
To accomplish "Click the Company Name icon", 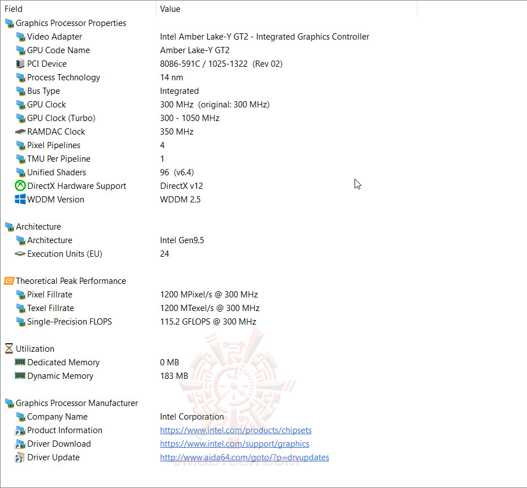I will click(20, 417).
